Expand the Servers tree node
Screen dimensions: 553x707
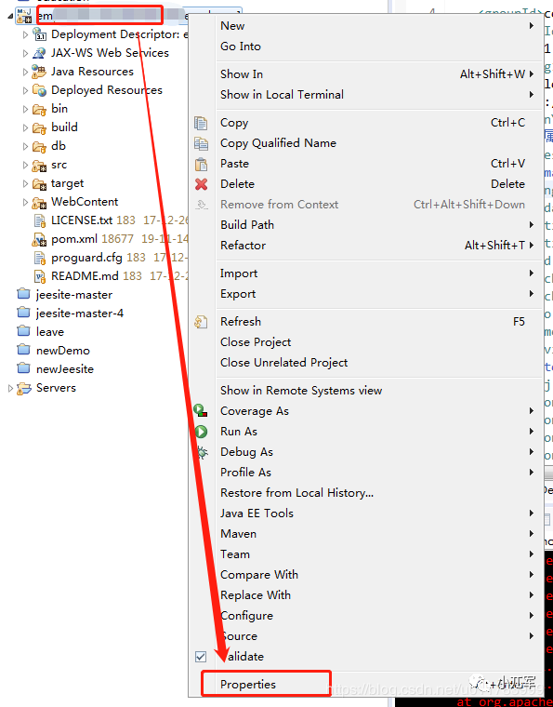coord(10,388)
